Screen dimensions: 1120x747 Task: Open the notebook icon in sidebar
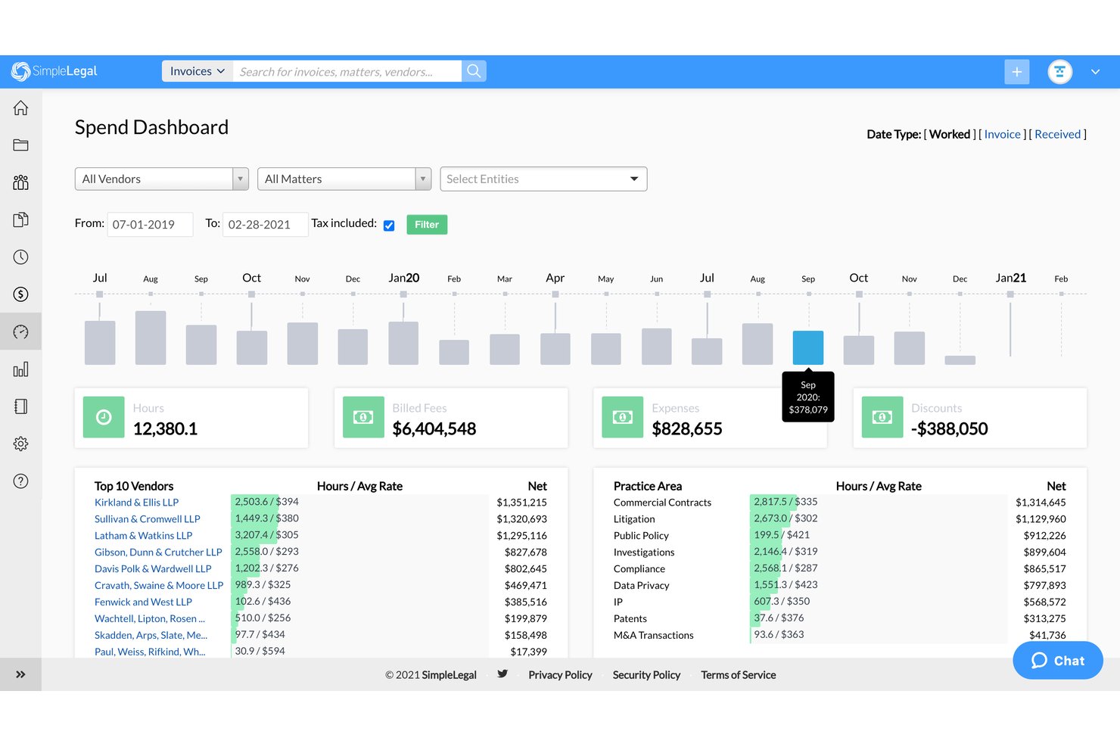click(x=20, y=406)
